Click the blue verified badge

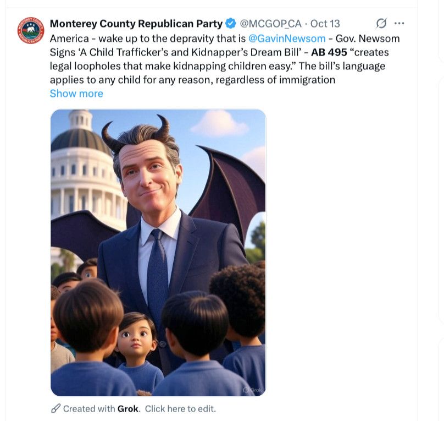[231, 24]
